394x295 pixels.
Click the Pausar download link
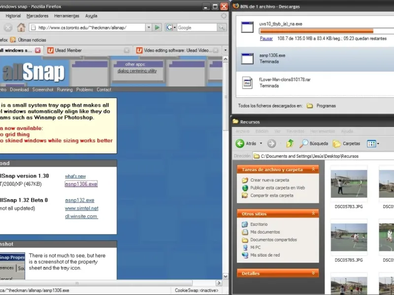click(266, 38)
